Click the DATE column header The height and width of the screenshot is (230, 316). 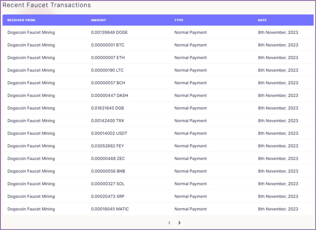262,20
